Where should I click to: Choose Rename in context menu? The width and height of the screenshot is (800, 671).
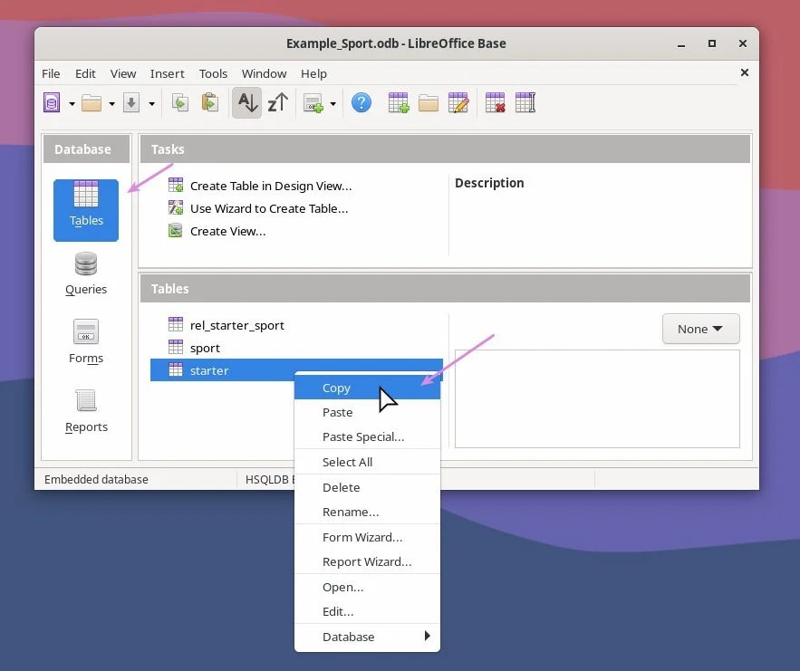(367, 512)
